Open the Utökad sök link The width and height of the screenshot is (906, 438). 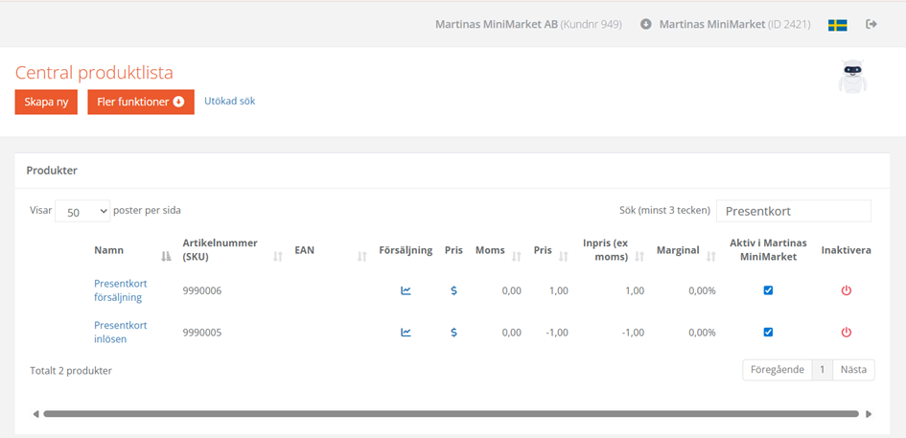[229, 101]
